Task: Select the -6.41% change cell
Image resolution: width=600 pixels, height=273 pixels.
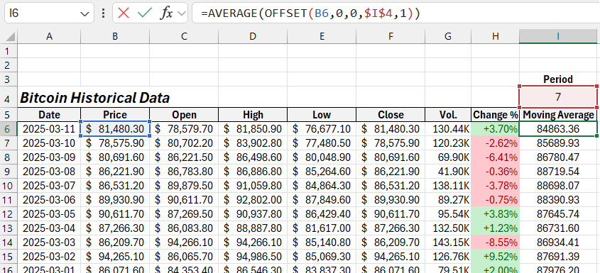Action: (x=496, y=157)
